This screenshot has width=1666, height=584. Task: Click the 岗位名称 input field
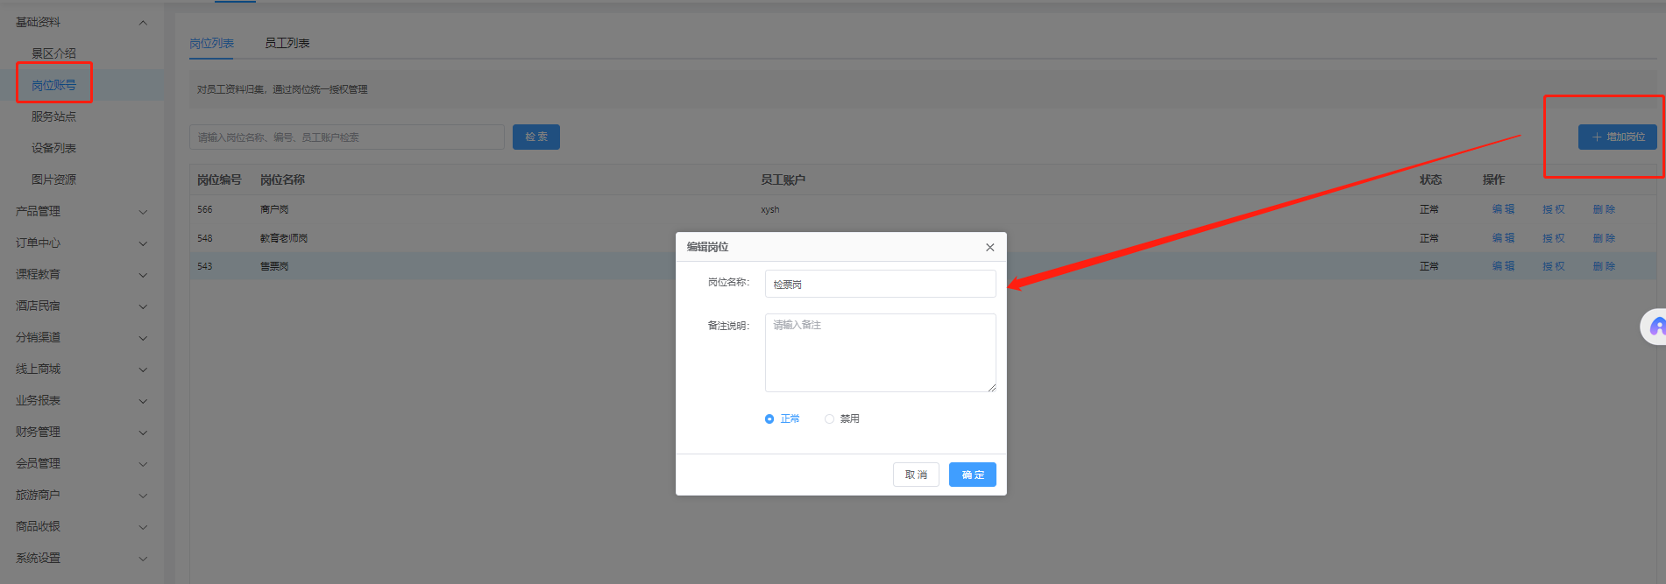point(880,285)
